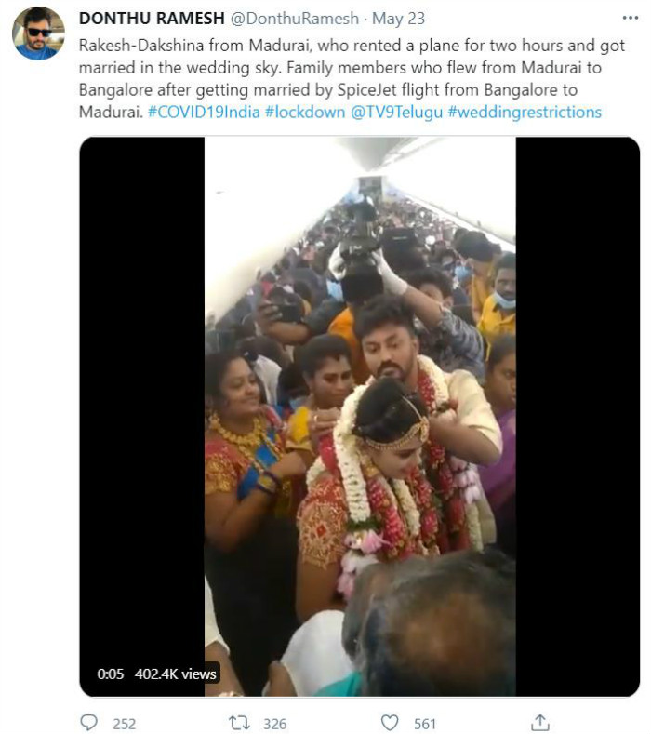This screenshot has width=651, height=734.
Task: Click the tweet text about Rakesh-Dakshina
Action: pyautogui.click(x=352, y=79)
